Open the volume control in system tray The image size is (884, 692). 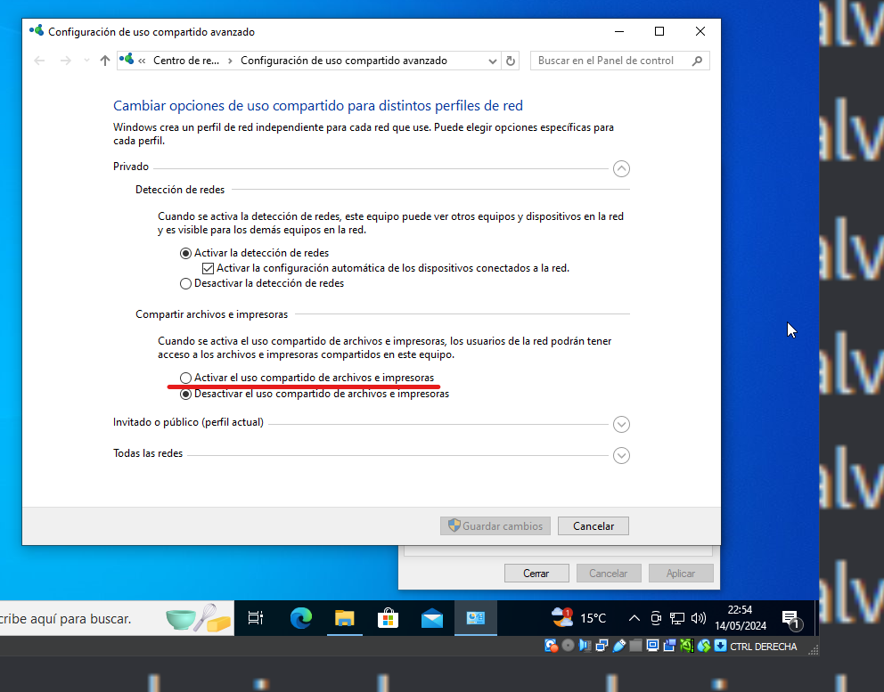(697, 617)
